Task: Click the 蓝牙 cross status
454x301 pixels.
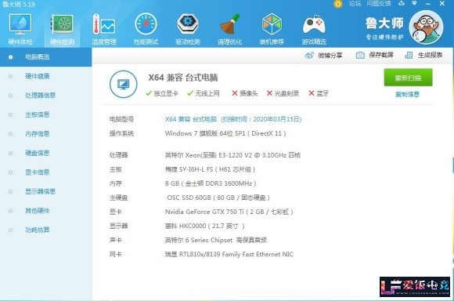Action: 319,93
